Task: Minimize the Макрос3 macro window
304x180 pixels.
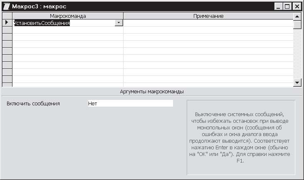Action: (278, 7)
